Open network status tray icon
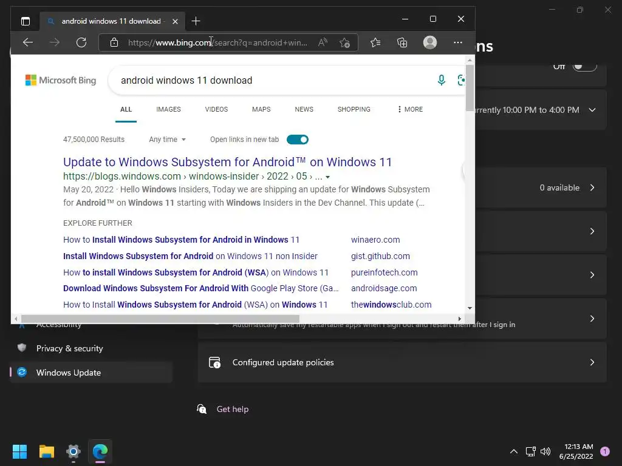 point(530,451)
